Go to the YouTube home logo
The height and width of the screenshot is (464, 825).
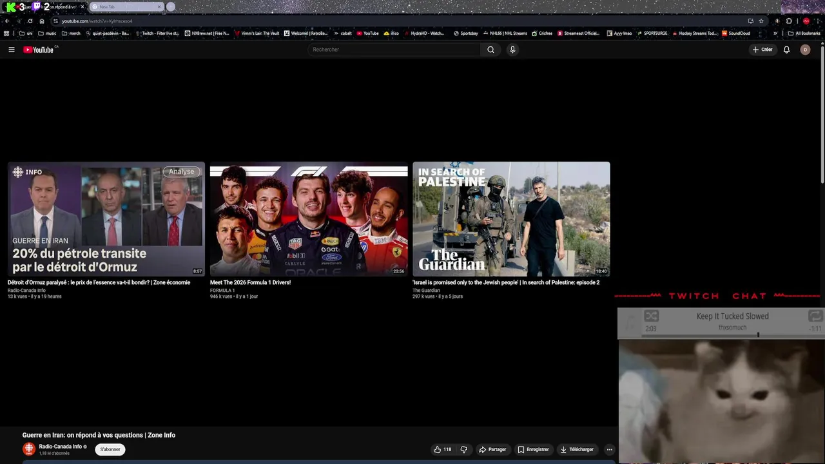point(39,50)
